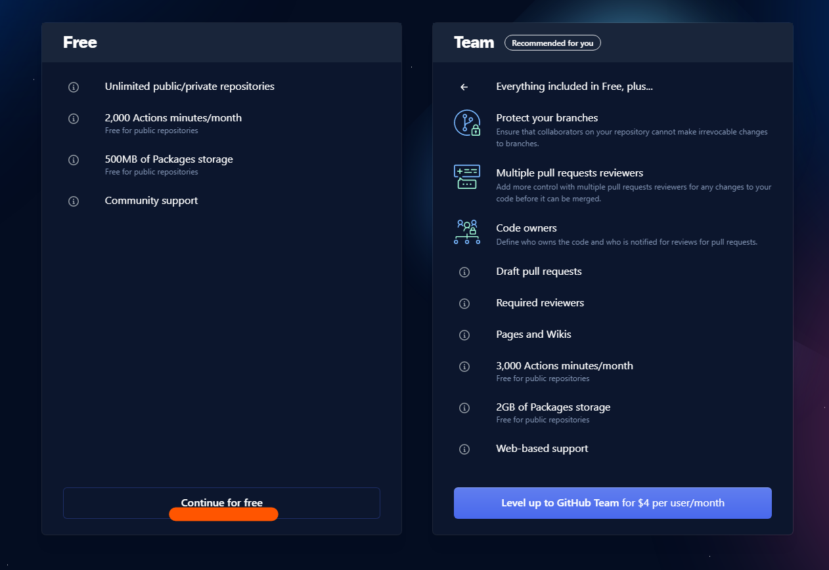Click the left arrow beside Everything included in Free
Screen dimensions: 829x570
(464, 87)
